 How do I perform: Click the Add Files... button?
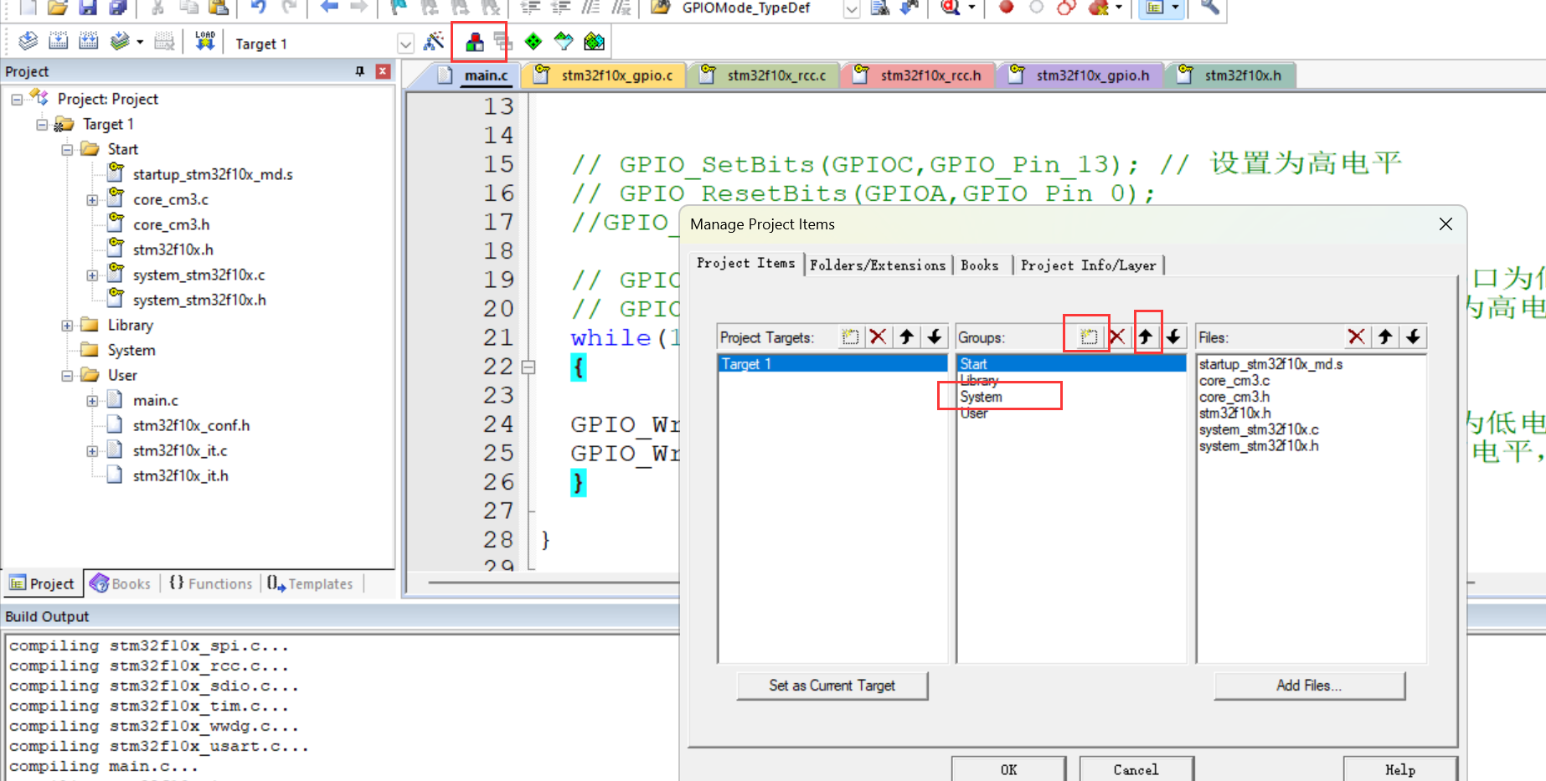coord(1309,686)
